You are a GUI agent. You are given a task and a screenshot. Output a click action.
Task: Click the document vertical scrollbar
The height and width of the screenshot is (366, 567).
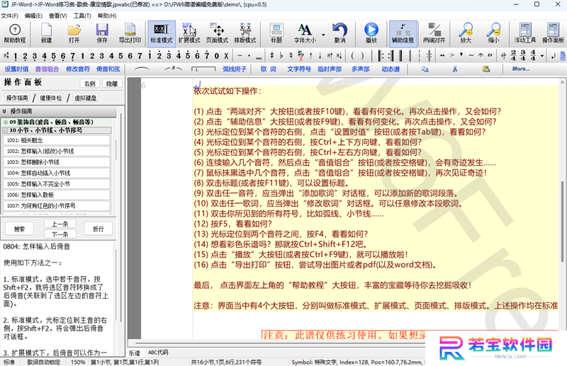562,221
